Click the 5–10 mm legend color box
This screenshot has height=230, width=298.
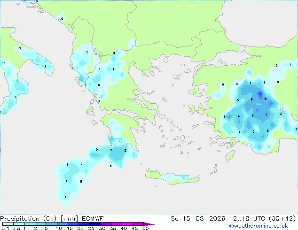click(51, 224)
